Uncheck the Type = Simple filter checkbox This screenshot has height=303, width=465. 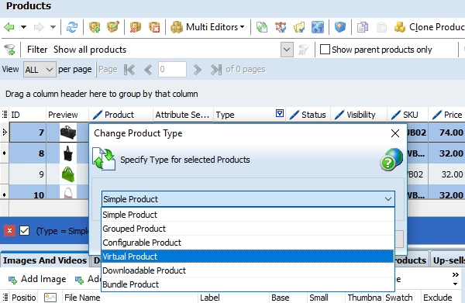point(24,230)
